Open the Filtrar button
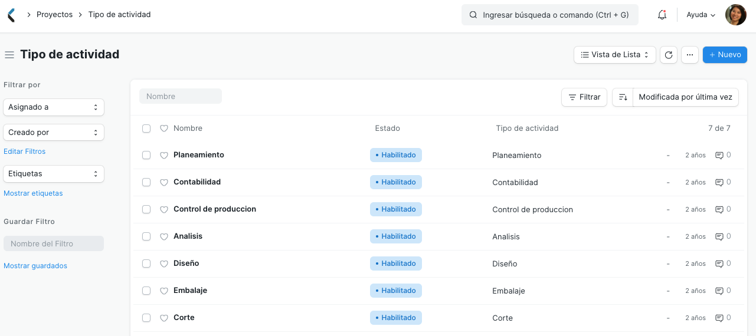756x336 pixels. click(584, 97)
